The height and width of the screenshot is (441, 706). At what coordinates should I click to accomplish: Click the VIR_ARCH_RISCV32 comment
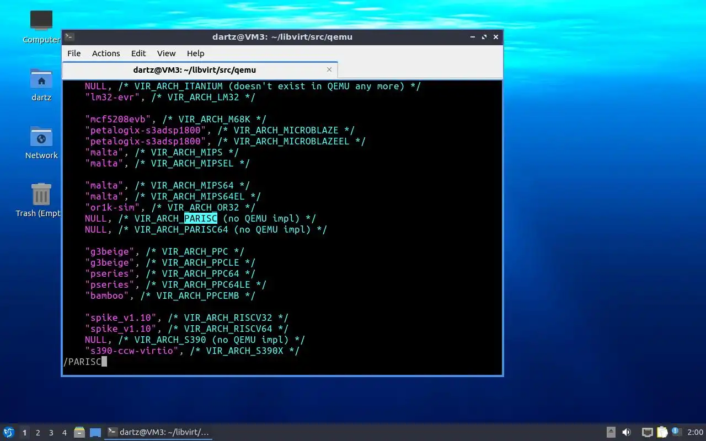click(x=228, y=318)
